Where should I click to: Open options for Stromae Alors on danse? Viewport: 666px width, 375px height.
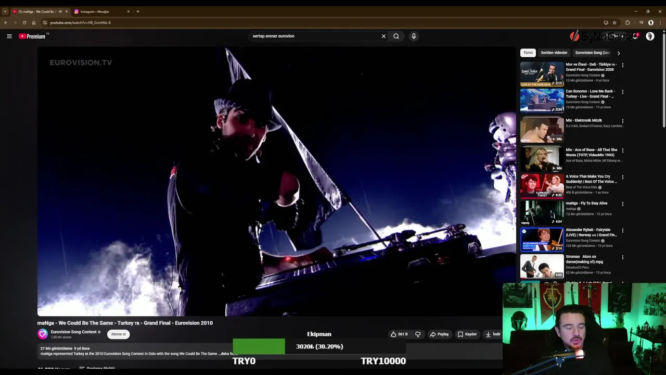(622, 257)
